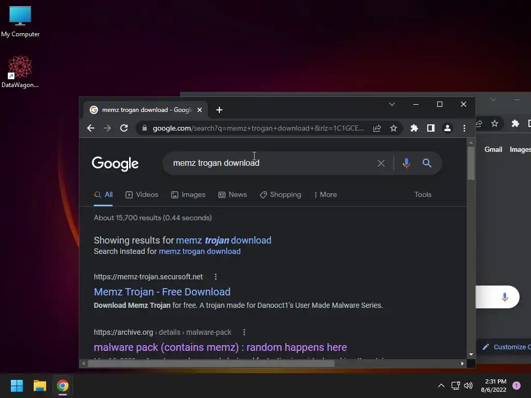This screenshot has height=398, width=531.
Task: Click the horizontal scroll right arrow
Action: pyautogui.click(x=462, y=364)
